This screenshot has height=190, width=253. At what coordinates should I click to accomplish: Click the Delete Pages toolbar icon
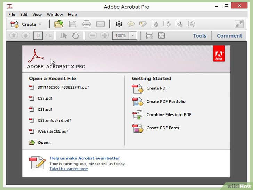click(x=155, y=24)
